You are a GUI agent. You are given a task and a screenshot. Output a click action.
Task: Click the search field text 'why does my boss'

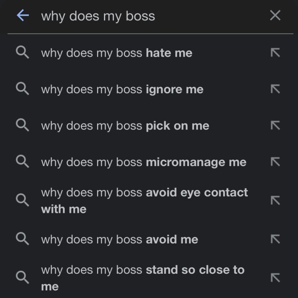(98, 16)
